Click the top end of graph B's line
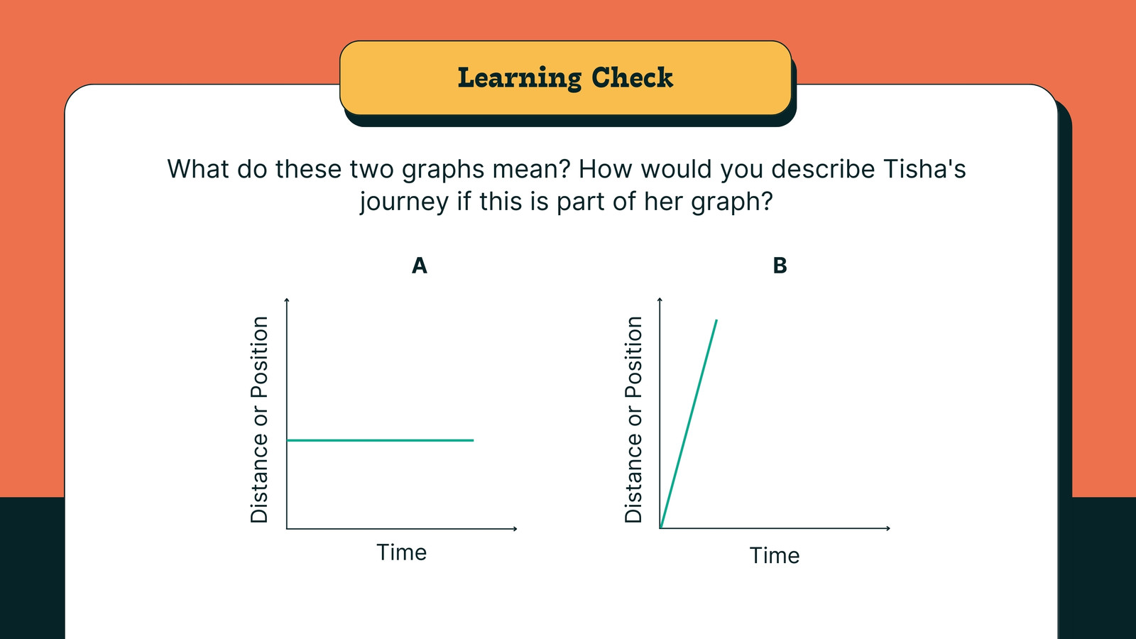This screenshot has width=1136, height=639. click(x=716, y=321)
